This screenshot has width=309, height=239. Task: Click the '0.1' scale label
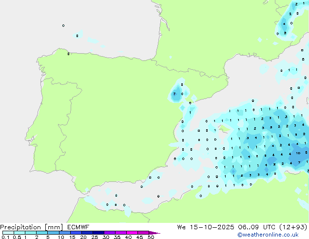[x=5, y=237]
